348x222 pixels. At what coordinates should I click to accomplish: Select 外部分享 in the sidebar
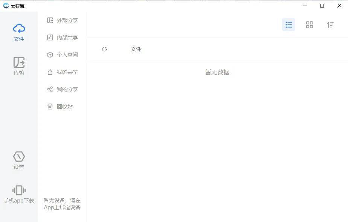(63, 20)
